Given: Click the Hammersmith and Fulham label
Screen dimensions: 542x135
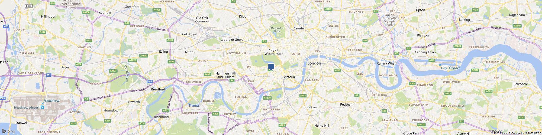Looking at the screenshot, I should (x=226, y=75).
